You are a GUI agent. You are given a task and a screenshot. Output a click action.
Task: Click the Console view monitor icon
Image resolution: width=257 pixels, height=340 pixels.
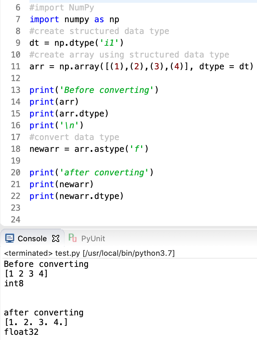10,238
